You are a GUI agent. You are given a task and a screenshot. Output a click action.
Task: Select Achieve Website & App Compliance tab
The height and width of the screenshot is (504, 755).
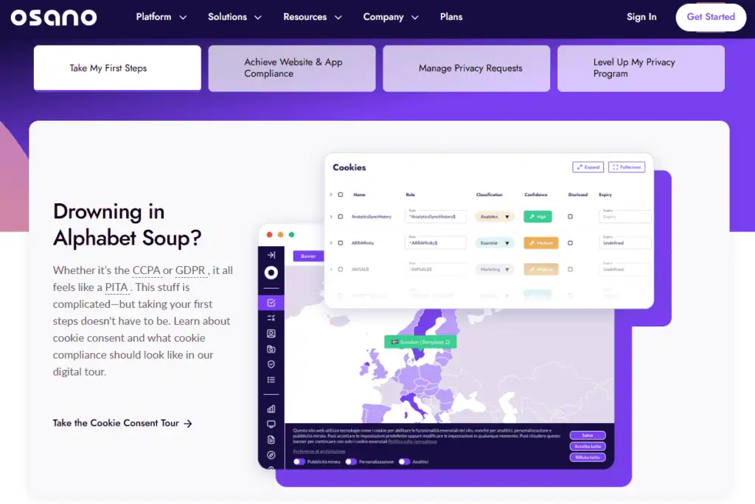pos(292,69)
